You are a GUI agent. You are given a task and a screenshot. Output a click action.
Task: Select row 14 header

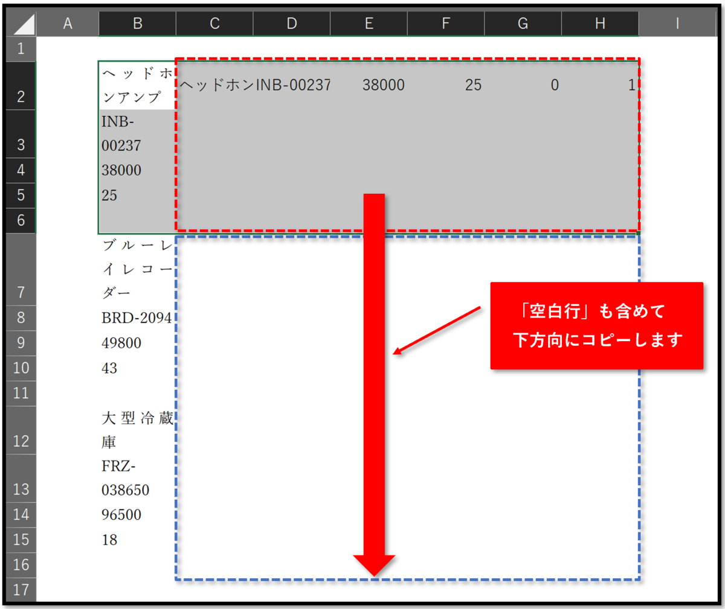[21, 514]
